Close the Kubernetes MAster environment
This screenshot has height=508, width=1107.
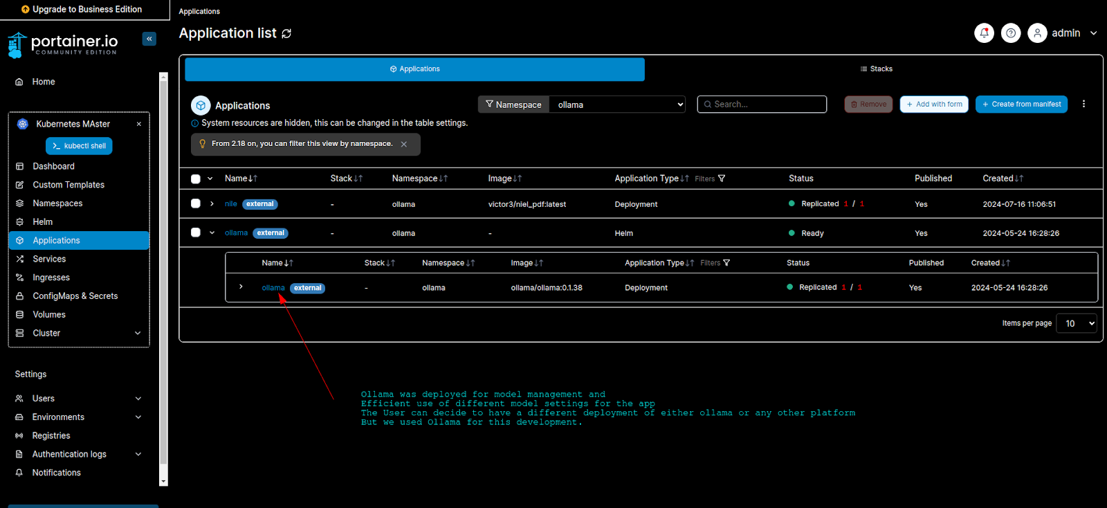pos(139,124)
